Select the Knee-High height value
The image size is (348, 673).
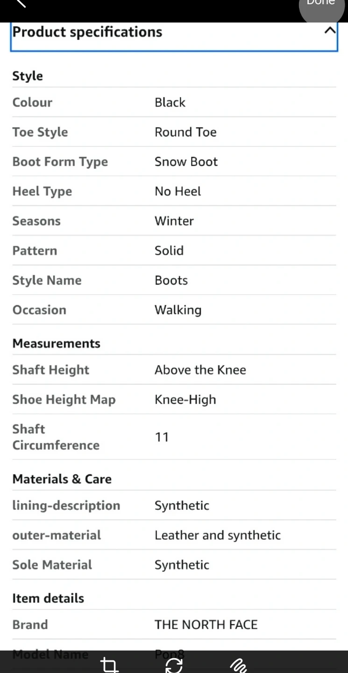coord(185,400)
